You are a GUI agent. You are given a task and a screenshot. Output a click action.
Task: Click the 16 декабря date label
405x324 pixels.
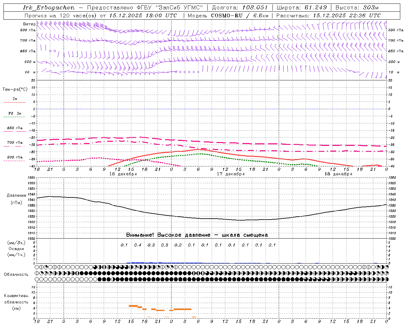(x=123, y=174)
